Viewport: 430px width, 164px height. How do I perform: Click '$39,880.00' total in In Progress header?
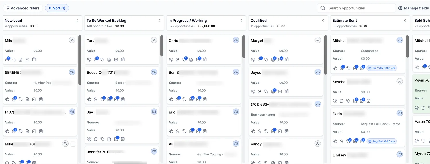click(206, 26)
